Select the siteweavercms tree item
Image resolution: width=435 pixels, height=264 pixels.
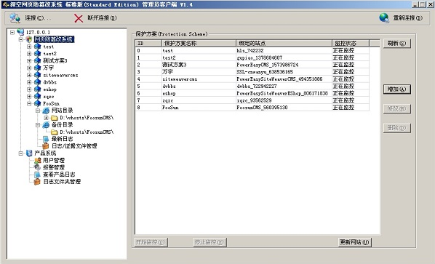tap(60, 75)
